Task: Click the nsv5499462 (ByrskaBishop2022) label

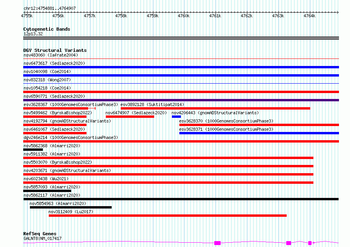Action: 58,113
